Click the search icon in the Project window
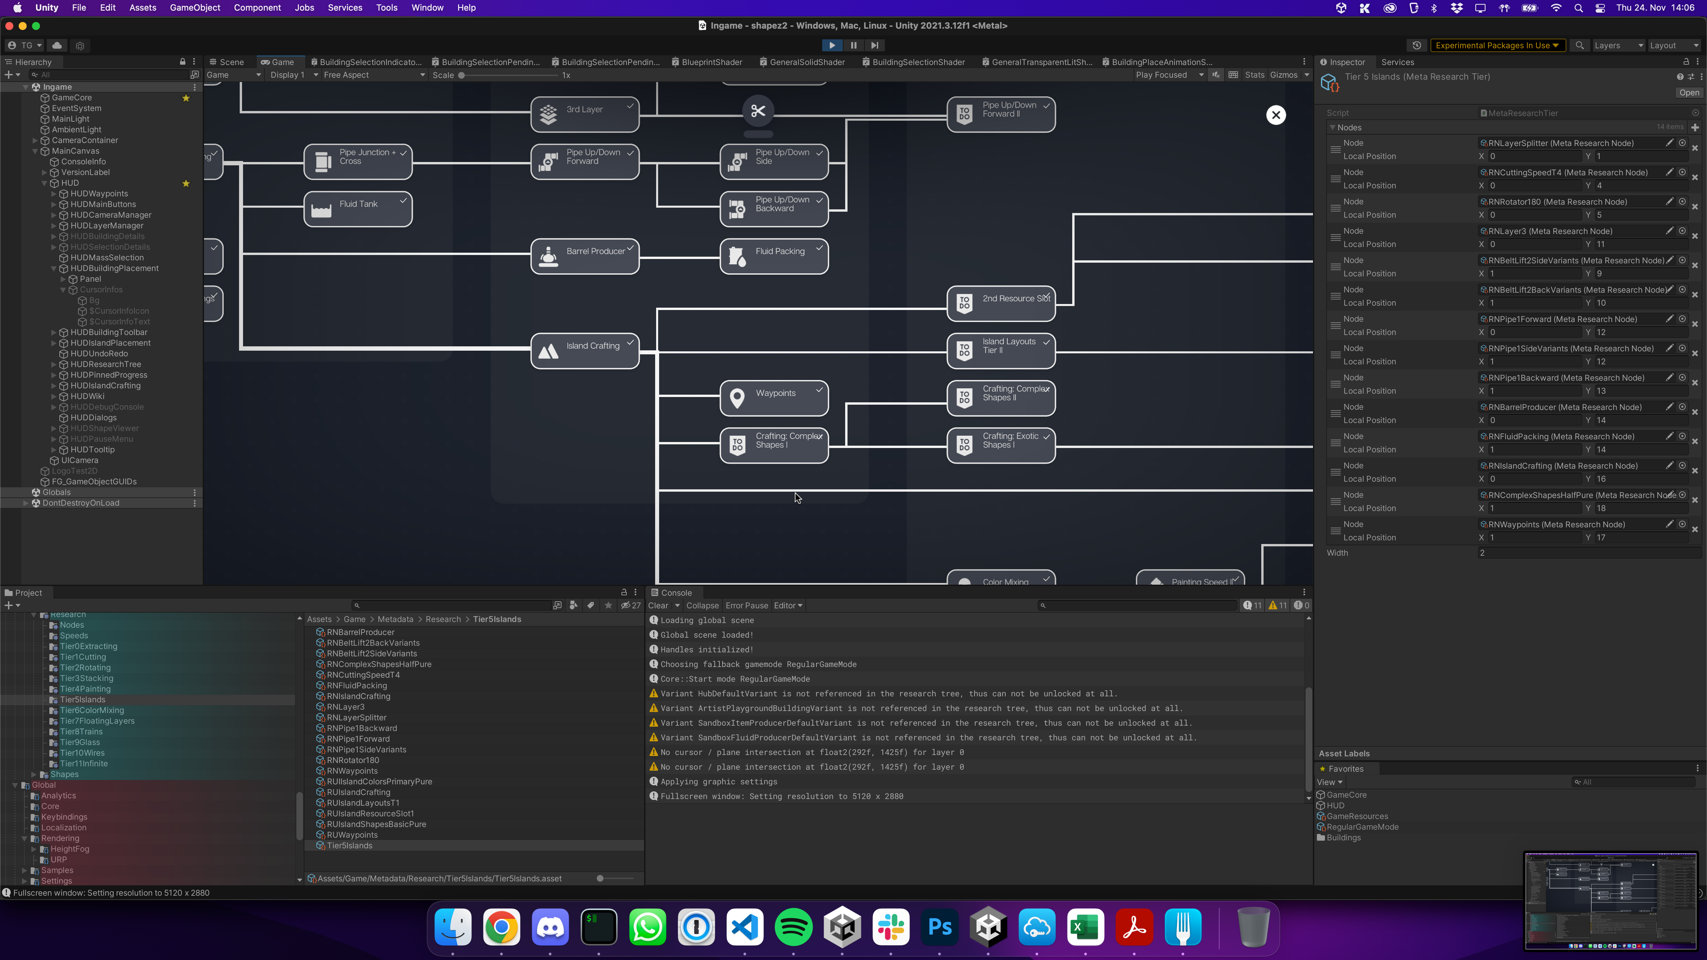 [357, 605]
